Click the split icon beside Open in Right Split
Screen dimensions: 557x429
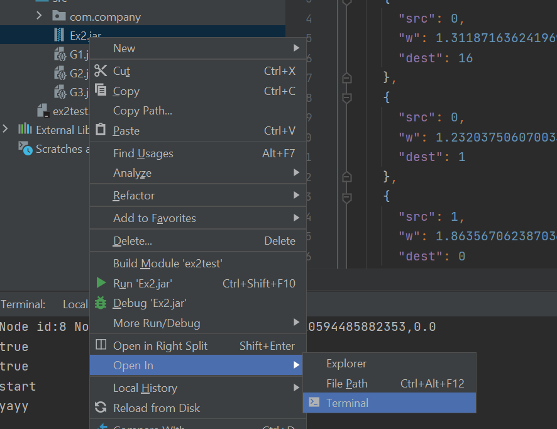tap(101, 345)
